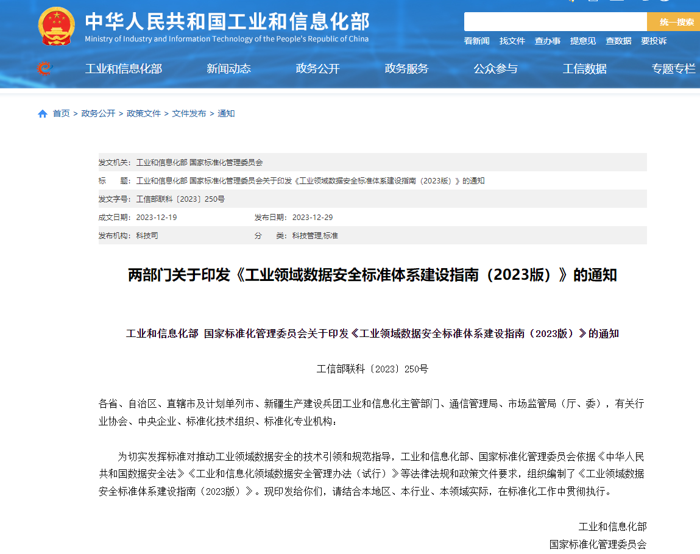Open the 提意见 quick link

583,41
